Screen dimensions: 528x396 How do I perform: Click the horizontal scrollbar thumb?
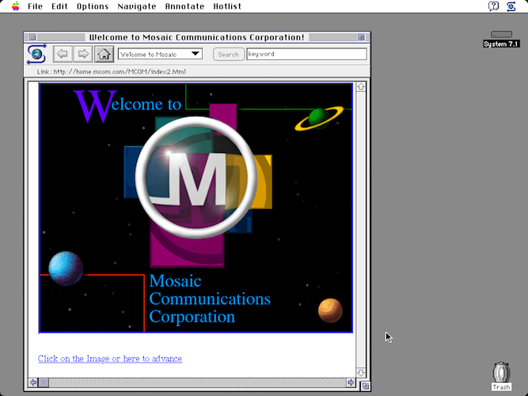point(44,383)
